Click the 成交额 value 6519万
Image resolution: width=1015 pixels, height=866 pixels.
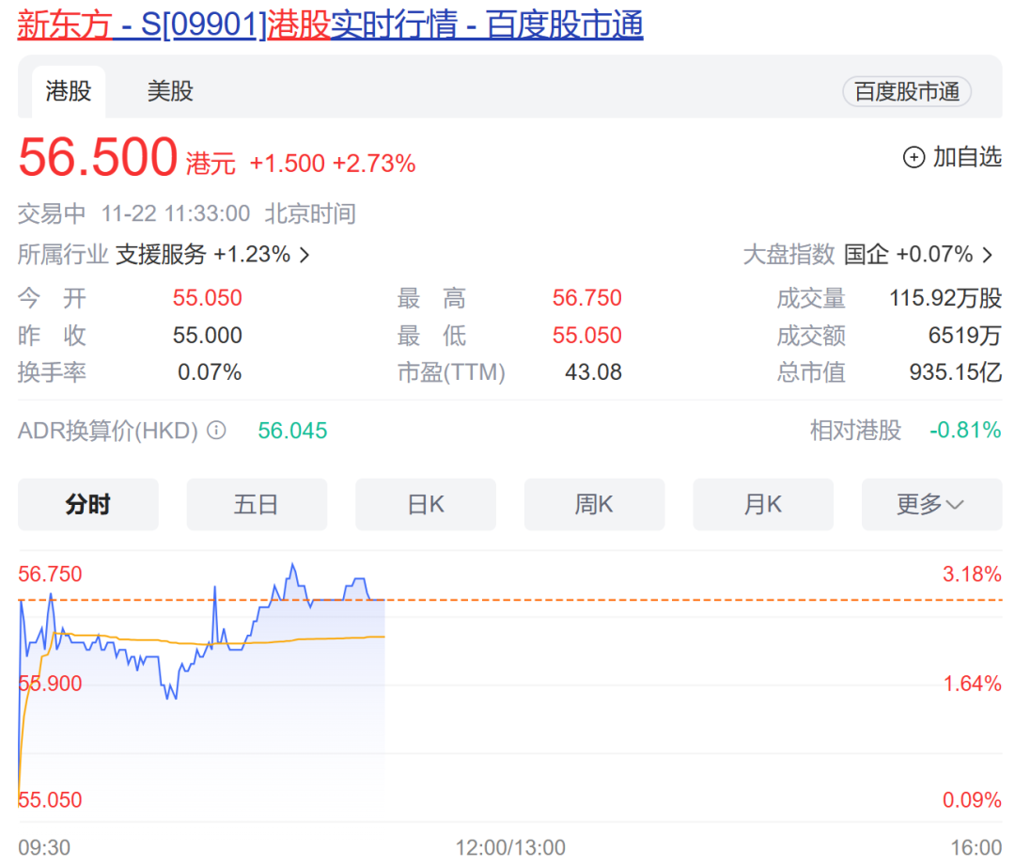(965, 336)
